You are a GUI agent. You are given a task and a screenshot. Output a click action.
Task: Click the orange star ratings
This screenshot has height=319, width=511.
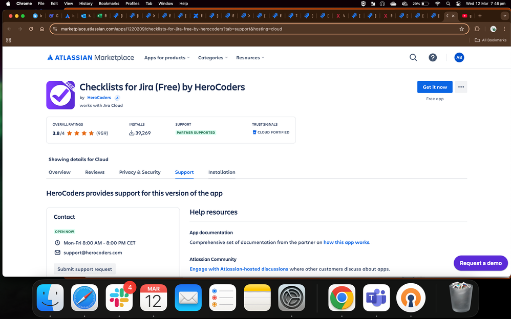(80, 133)
